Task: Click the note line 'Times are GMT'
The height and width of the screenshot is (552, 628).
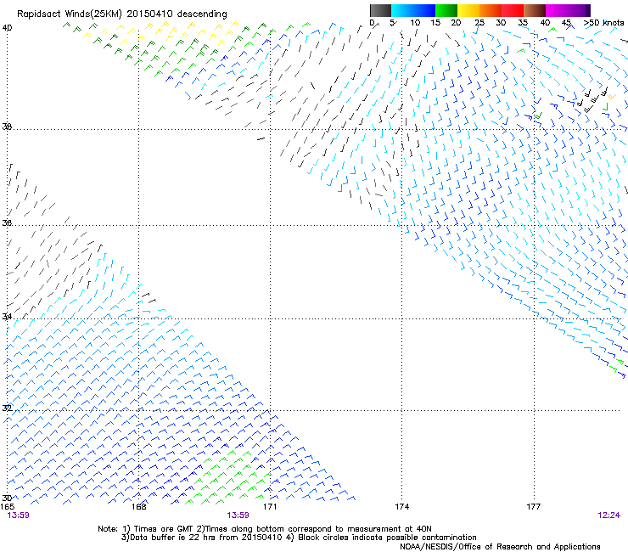Action: tap(164, 529)
